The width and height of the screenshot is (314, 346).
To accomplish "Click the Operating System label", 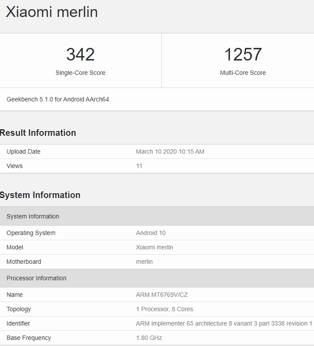I will coord(31,233).
